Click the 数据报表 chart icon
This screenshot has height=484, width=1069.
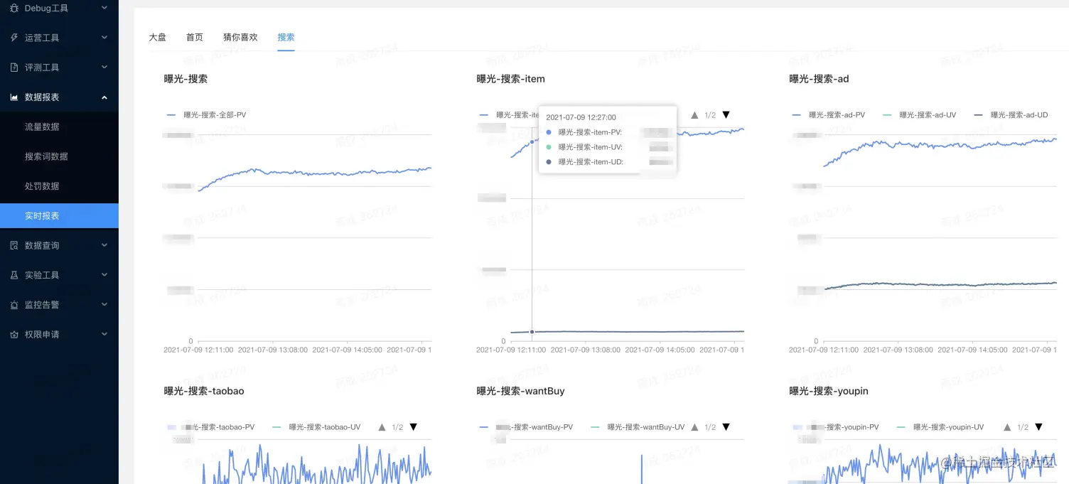[x=14, y=97]
